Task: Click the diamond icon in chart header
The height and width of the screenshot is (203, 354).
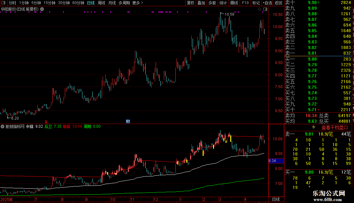Action: click(259, 9)
